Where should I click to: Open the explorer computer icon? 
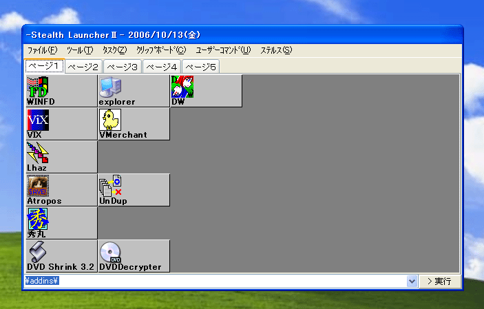click(x=134, y=91)
